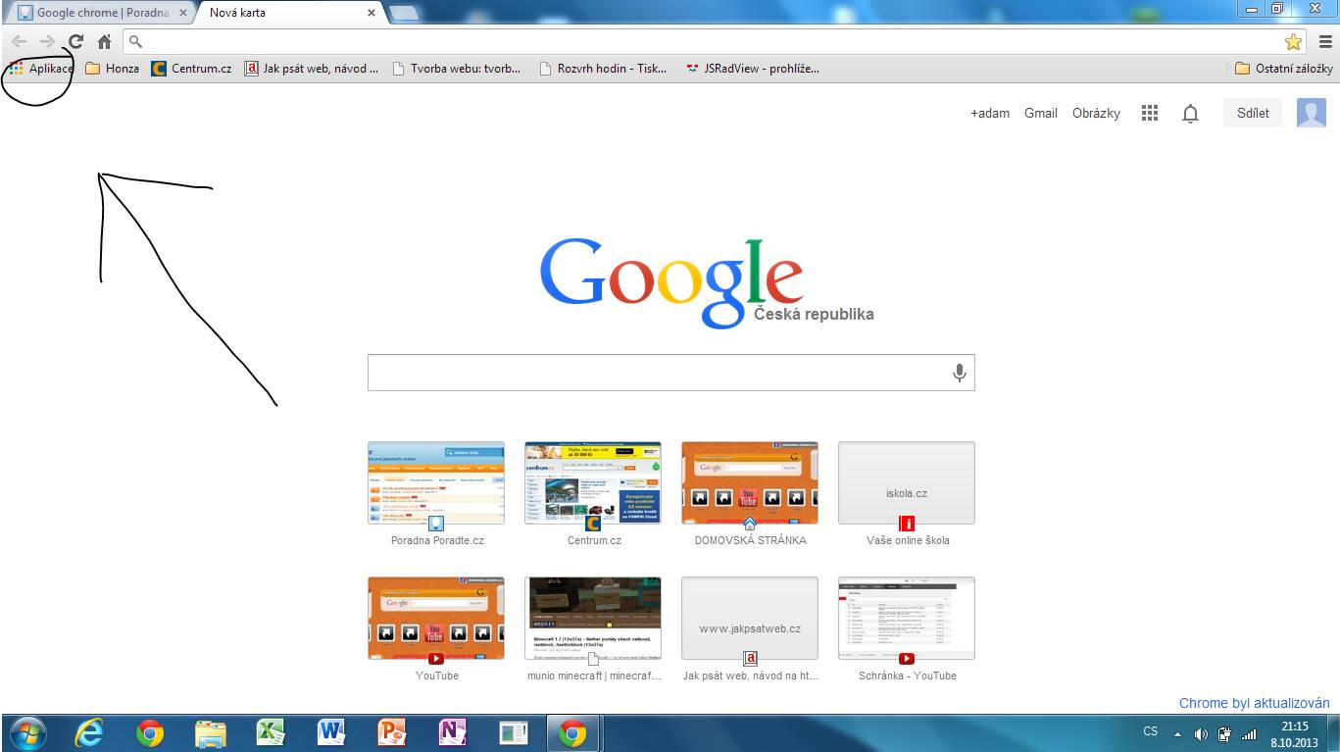1340x752 pixels.
Task: Open a new tab with the new-tab button
Action: [404, 14]
